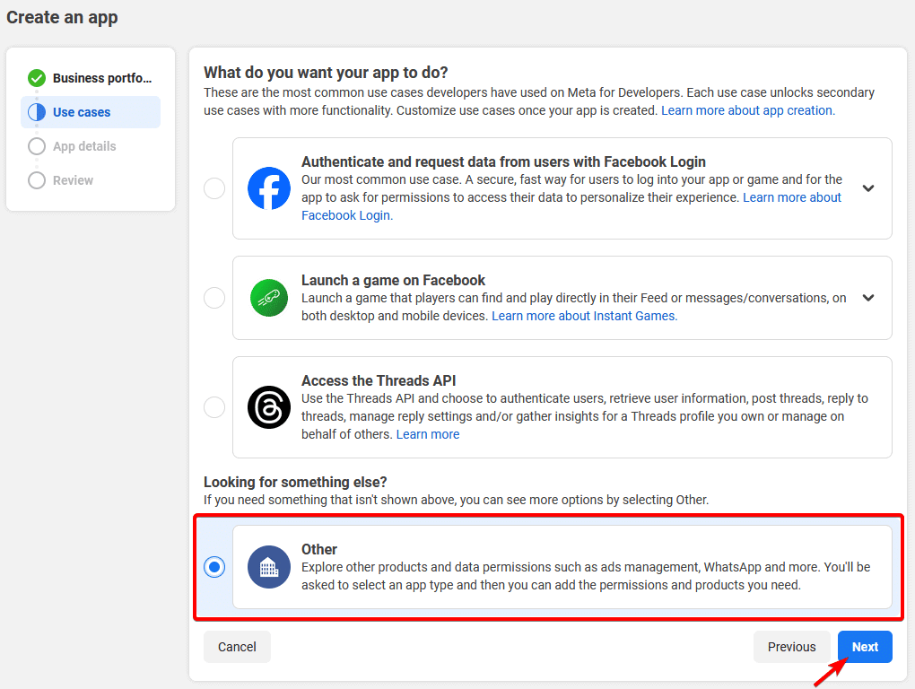Click the App details step circle
915x689 pixels.
click(x=36, y=145)
